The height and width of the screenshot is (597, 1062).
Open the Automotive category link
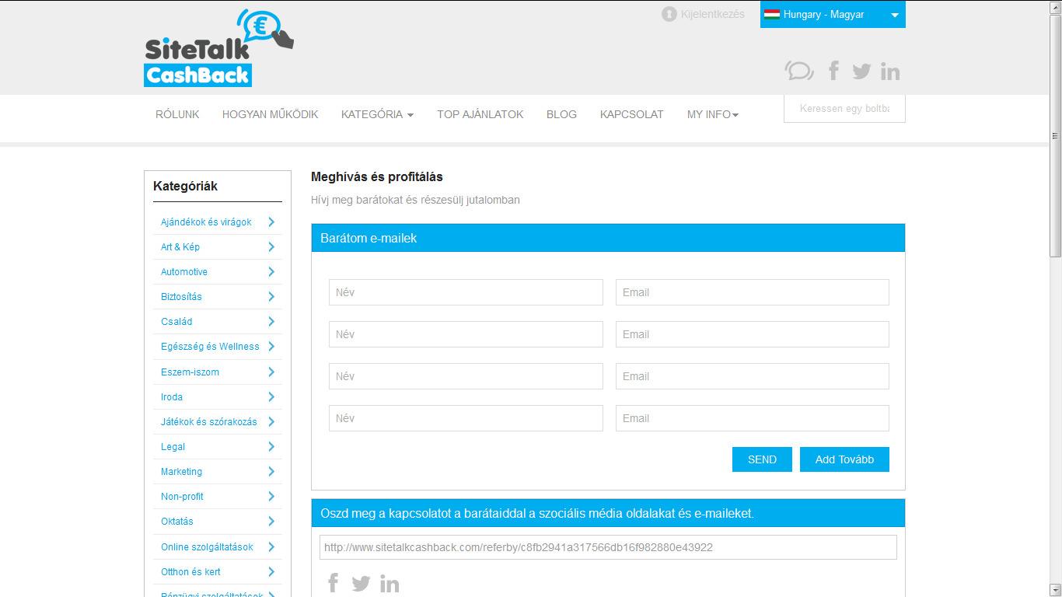click(184, 272)
